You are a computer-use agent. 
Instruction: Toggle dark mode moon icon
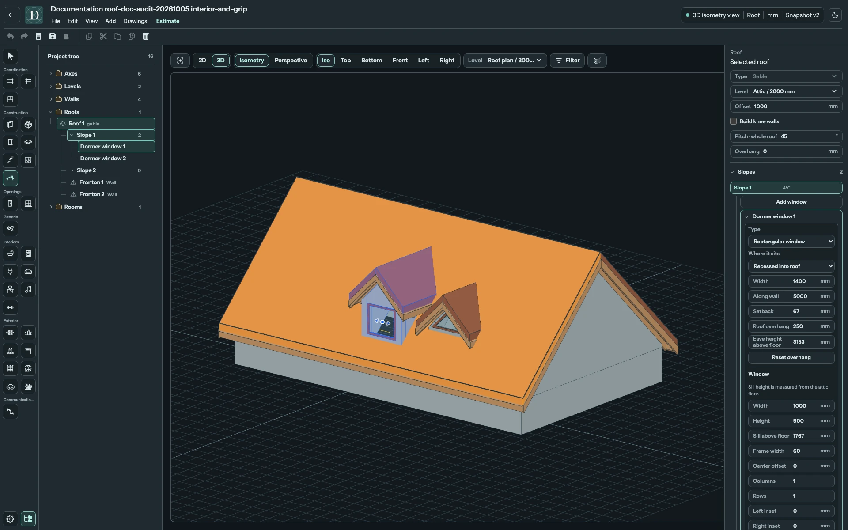point(835,15)
